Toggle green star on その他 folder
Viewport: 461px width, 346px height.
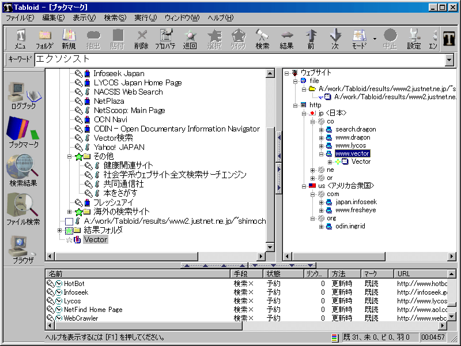pyautogui.click(x=79, y=156)
